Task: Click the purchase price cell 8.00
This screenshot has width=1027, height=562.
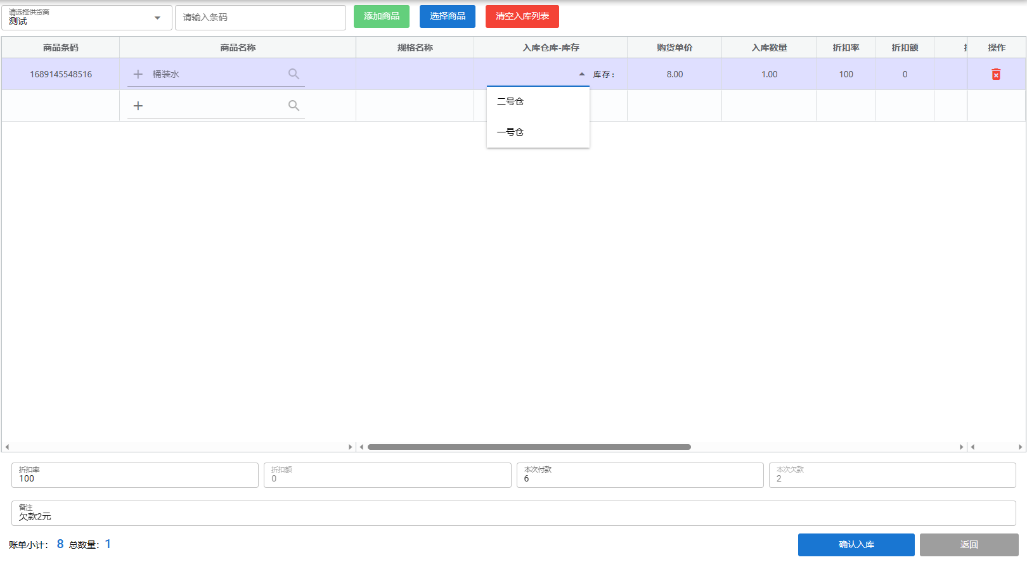Action: [675, 74]
